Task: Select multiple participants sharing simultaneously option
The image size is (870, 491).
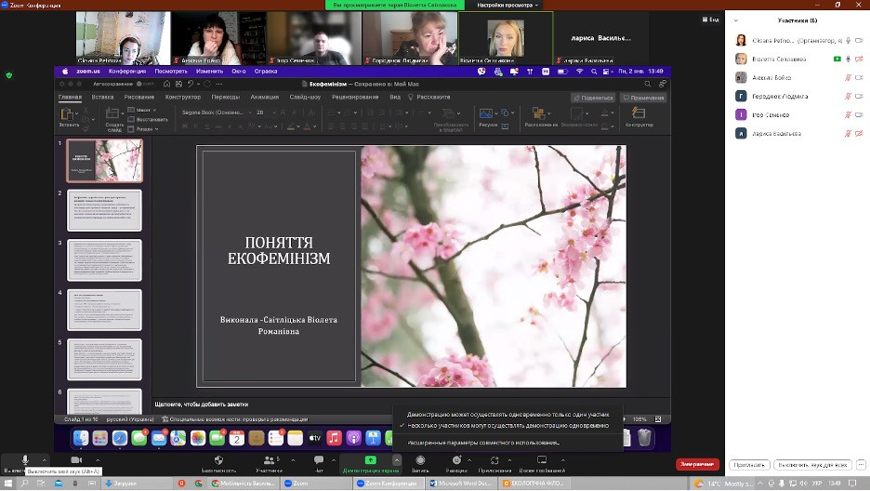Action: [507, 425]
